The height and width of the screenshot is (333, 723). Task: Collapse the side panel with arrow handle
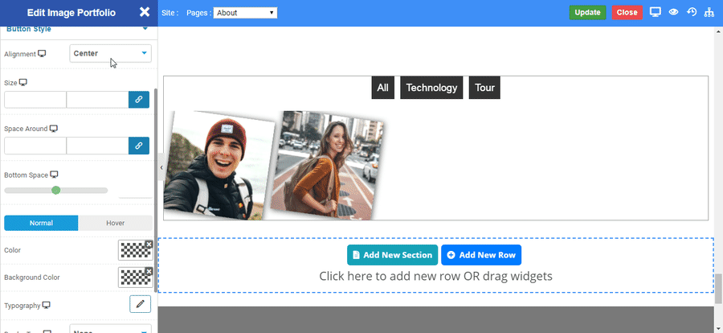(161, 167)
